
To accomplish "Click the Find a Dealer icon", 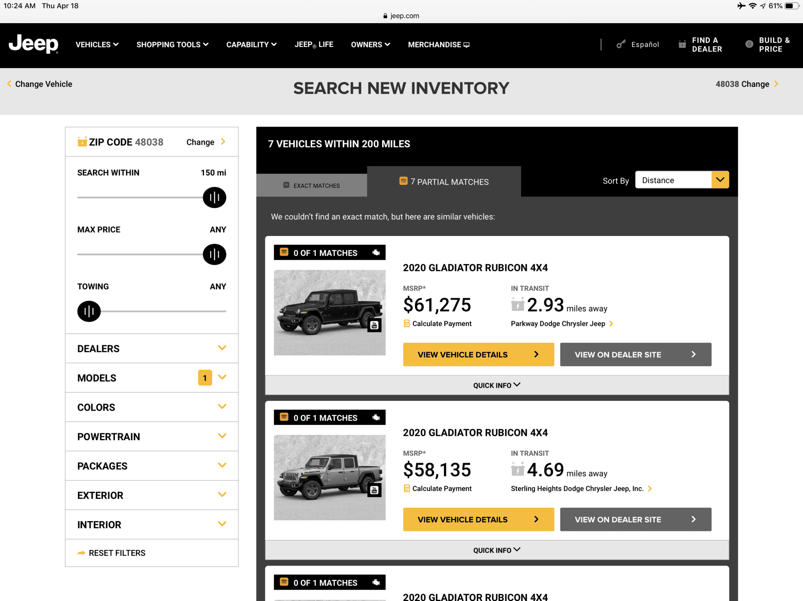I will pos(682,44).
